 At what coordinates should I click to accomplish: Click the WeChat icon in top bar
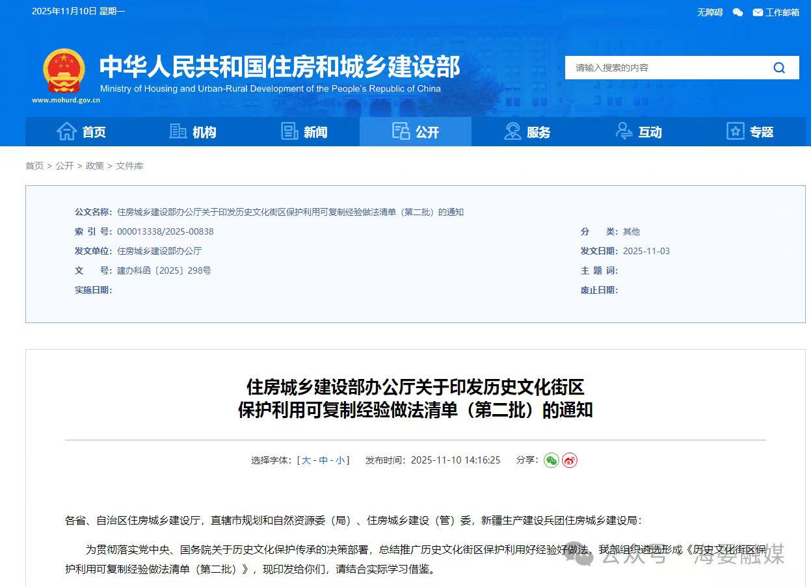click(738, 12)
